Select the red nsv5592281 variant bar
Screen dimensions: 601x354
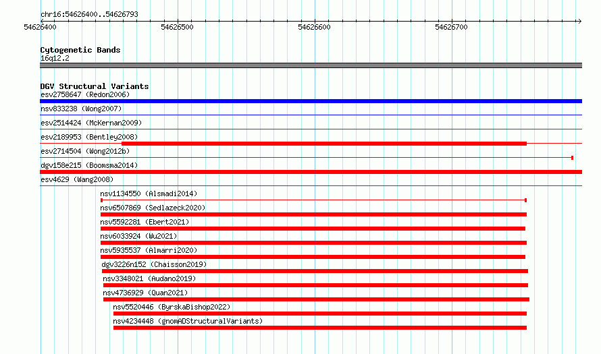313,229
